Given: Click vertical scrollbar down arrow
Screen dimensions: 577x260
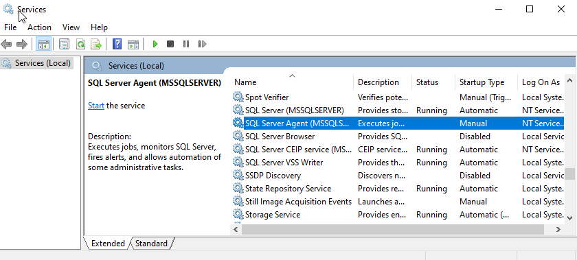Looking at the screenshot, I should coord(569,217).
